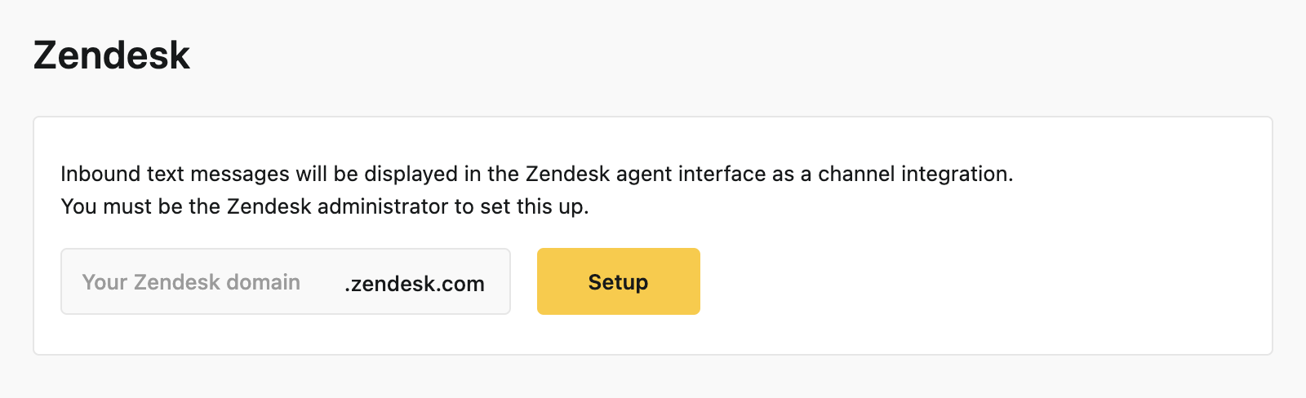Screen dimensions: 1306x398
Task: Click the gray background below the card
Action: (x=653, y=378)
